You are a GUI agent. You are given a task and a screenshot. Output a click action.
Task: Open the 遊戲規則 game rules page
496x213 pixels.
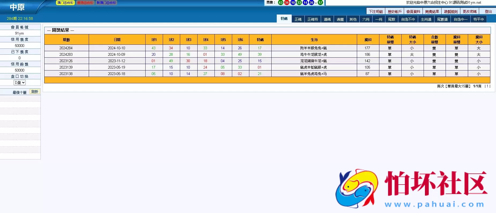(451, 12)
